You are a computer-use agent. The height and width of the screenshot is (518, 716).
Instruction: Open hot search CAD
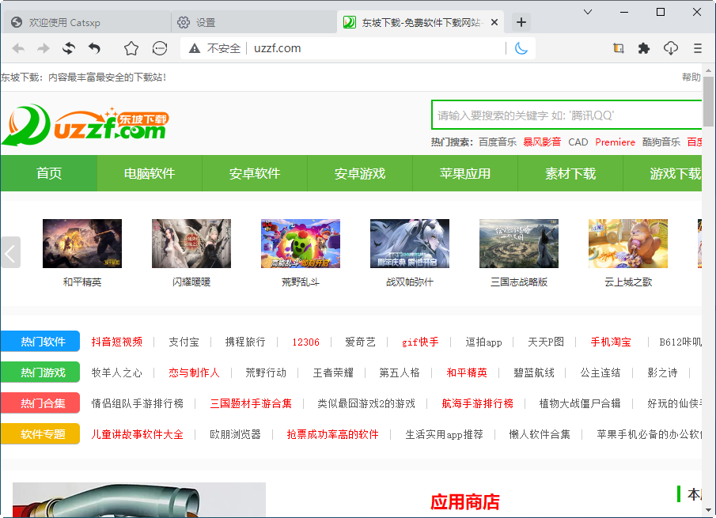click(578, 142)
